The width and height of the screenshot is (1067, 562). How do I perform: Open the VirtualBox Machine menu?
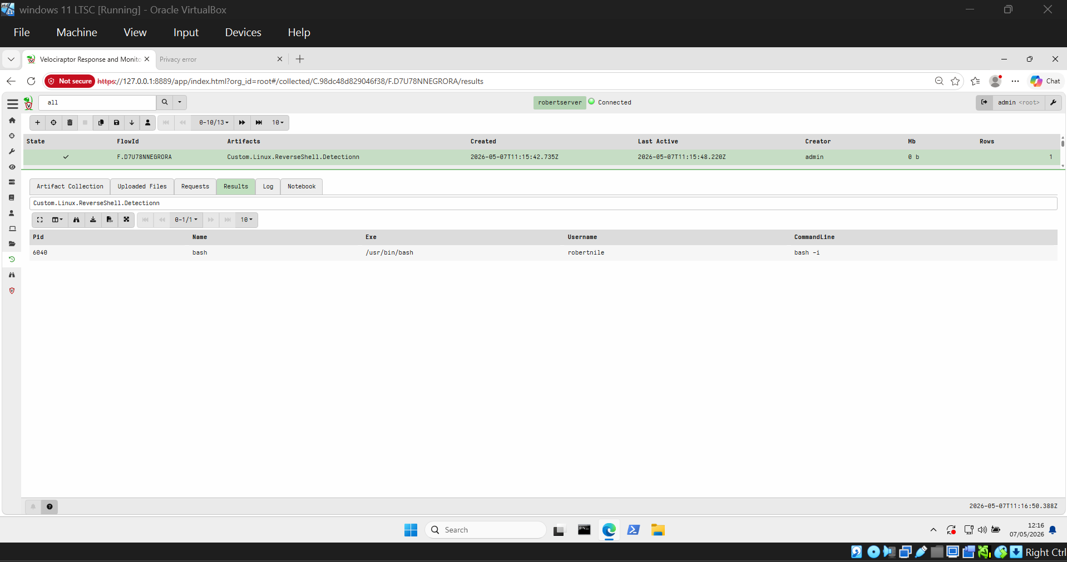(x=77, y=32)
